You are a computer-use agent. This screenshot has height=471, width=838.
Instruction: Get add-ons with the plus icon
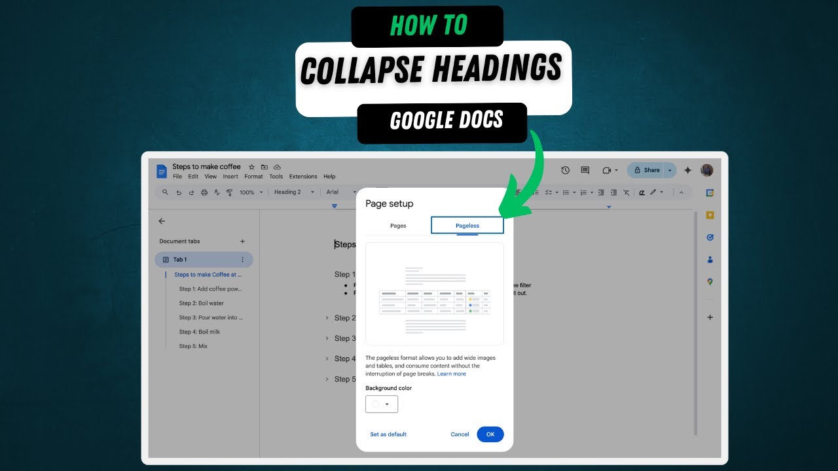coord(710,317)
